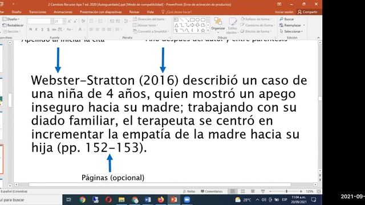This screenshot has width=365, height=205.
Task: Decrease font size with the smaller A
Action: pyautogui.click(x=75, y=22)
